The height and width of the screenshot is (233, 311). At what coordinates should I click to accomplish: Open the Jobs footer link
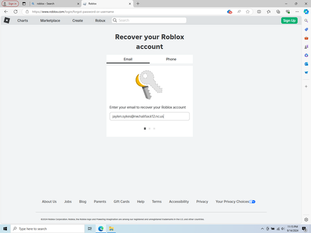click(68, 201)
